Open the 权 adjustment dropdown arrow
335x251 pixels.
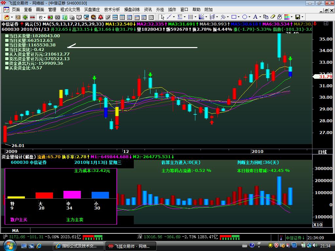click(45, 17)
